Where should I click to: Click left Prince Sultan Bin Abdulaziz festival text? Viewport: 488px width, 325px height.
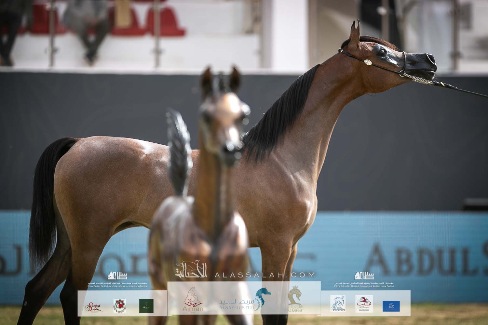pos(117,285)
